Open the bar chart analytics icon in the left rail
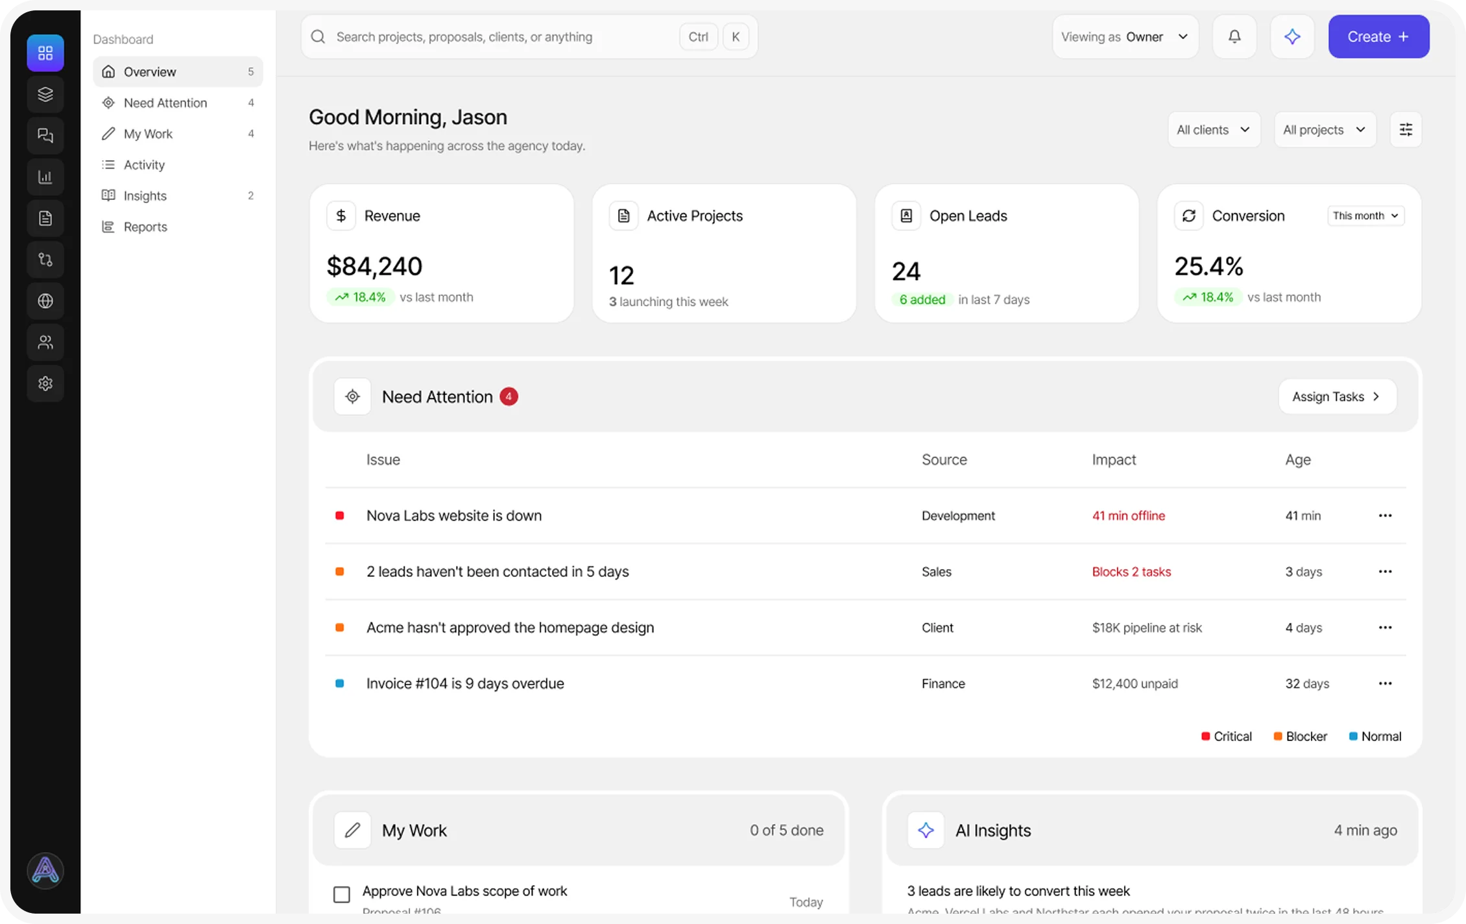The height and width of the screenshot is (924, 1466). click(x=45, y=177)
